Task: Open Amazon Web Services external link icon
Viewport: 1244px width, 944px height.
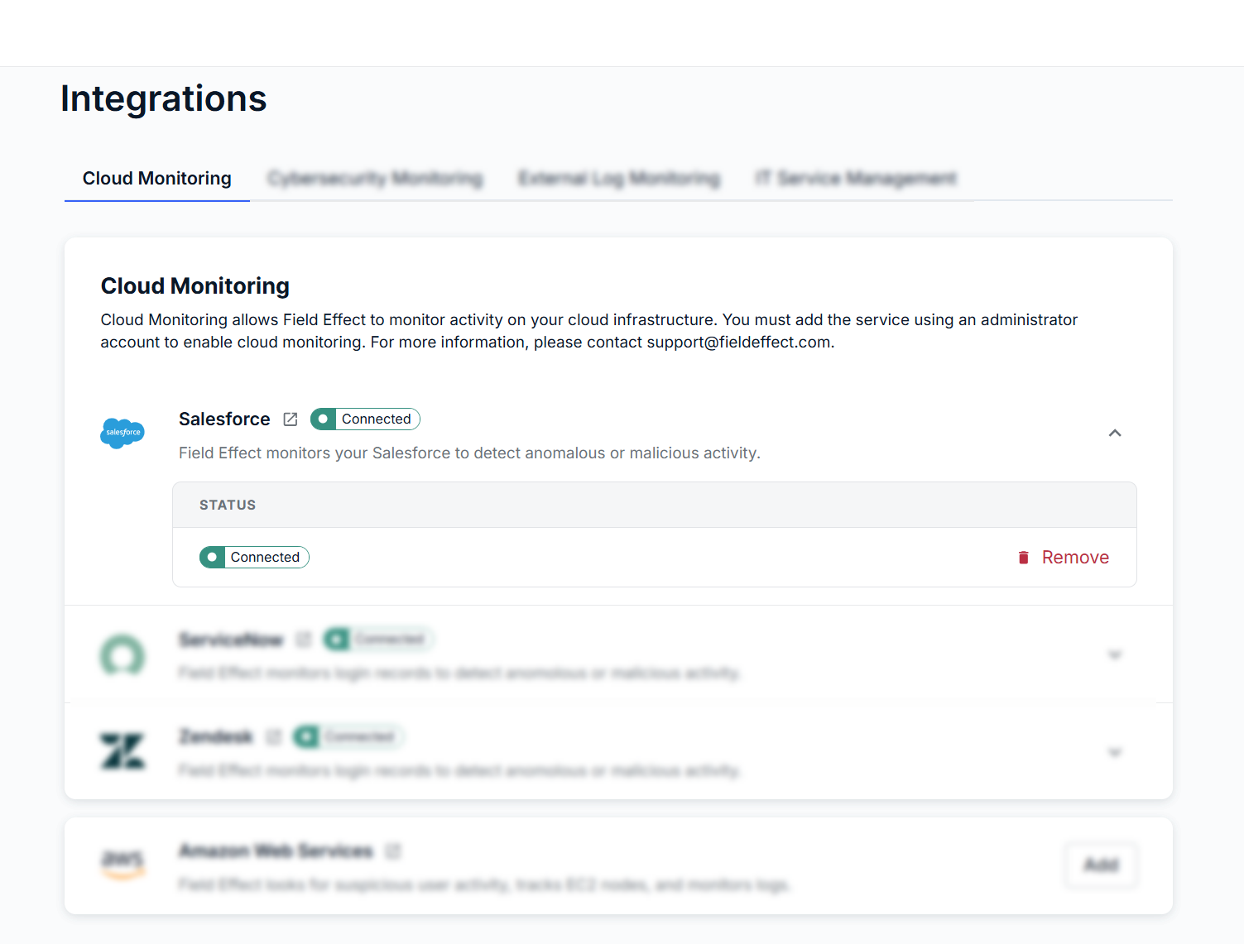Action: click(x=393, y=851)
